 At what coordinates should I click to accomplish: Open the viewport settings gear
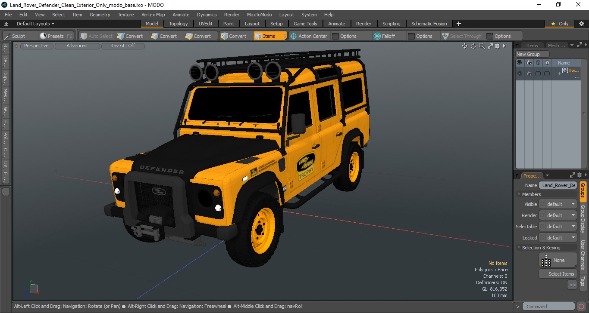[497, 46]
